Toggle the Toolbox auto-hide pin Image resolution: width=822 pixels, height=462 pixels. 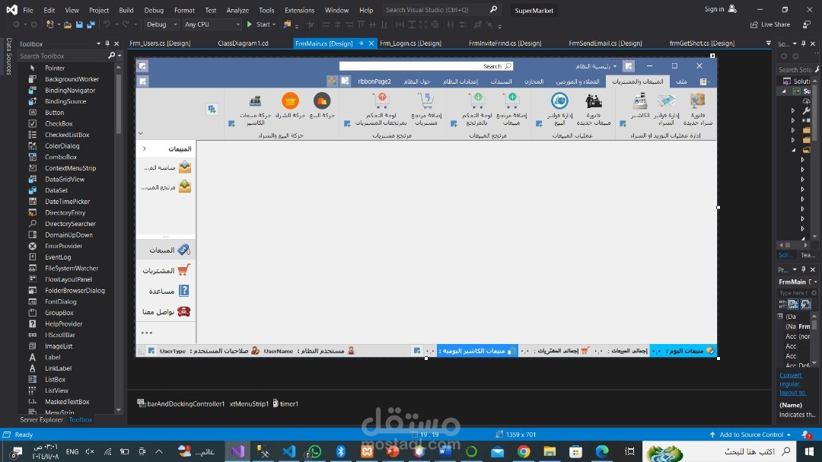click(107, 43)
